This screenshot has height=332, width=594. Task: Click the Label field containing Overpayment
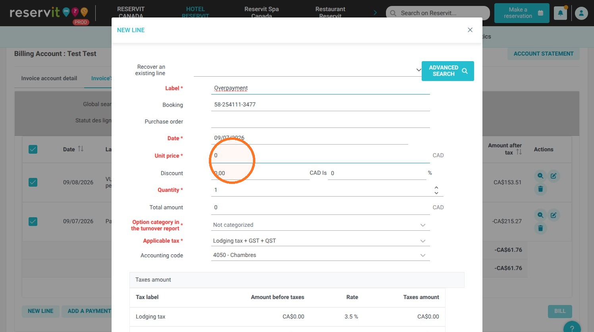[320, 88]
